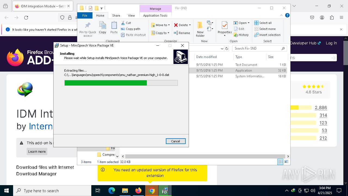Open Firefox application menu hamburger
The height and width of the screenshot is (196, 348).
(x=341, y=18)
